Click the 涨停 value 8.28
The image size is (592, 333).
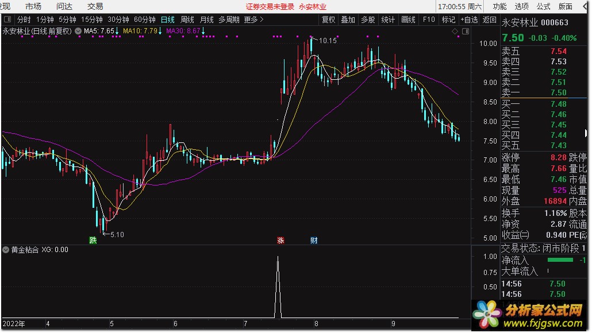[559, 157]
